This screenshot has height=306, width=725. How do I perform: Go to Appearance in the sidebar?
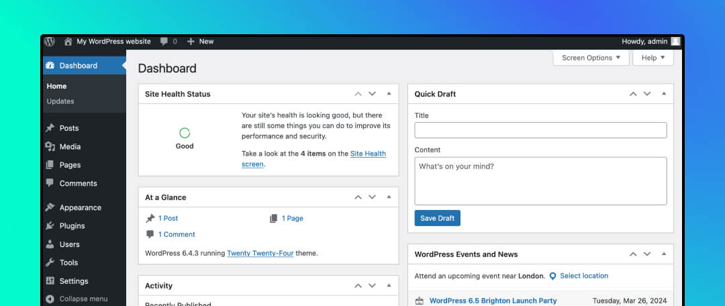(x=80, y=207)
